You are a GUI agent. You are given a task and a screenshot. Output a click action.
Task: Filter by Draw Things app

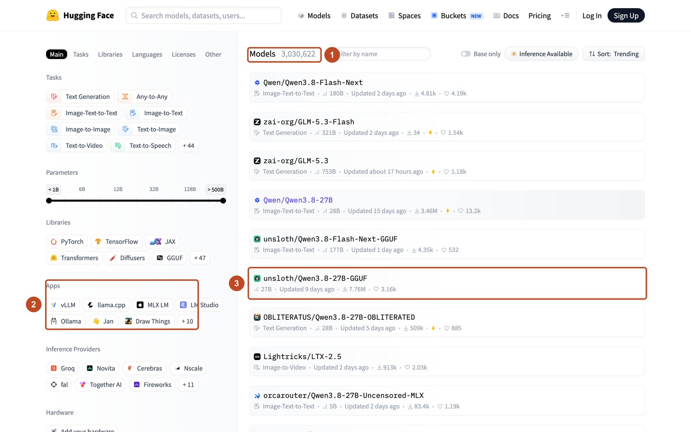pos(148,321)
